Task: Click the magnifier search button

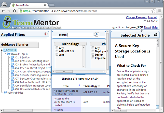Action: click(97, 34)
